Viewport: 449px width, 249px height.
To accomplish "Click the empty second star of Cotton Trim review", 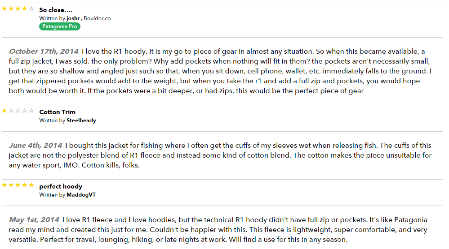I will coord(11,111).
